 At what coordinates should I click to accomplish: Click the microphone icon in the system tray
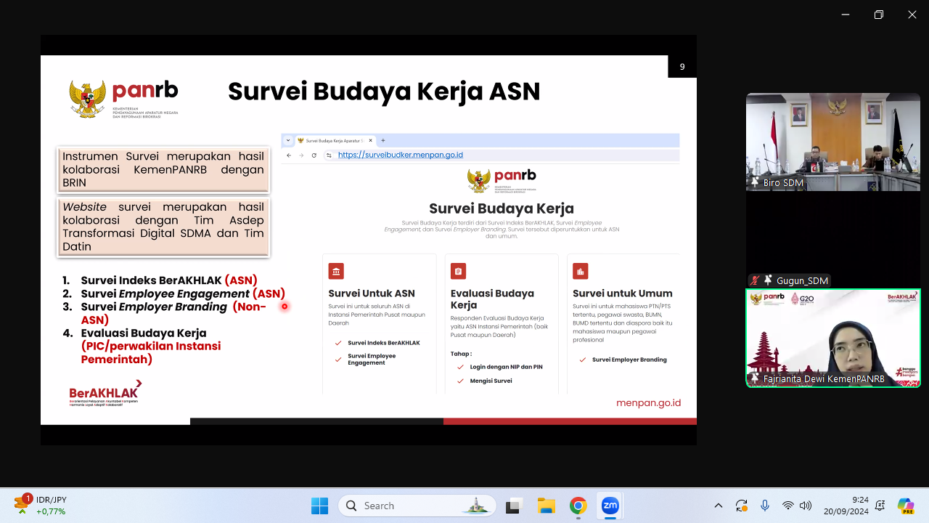[x=765, y=506]
